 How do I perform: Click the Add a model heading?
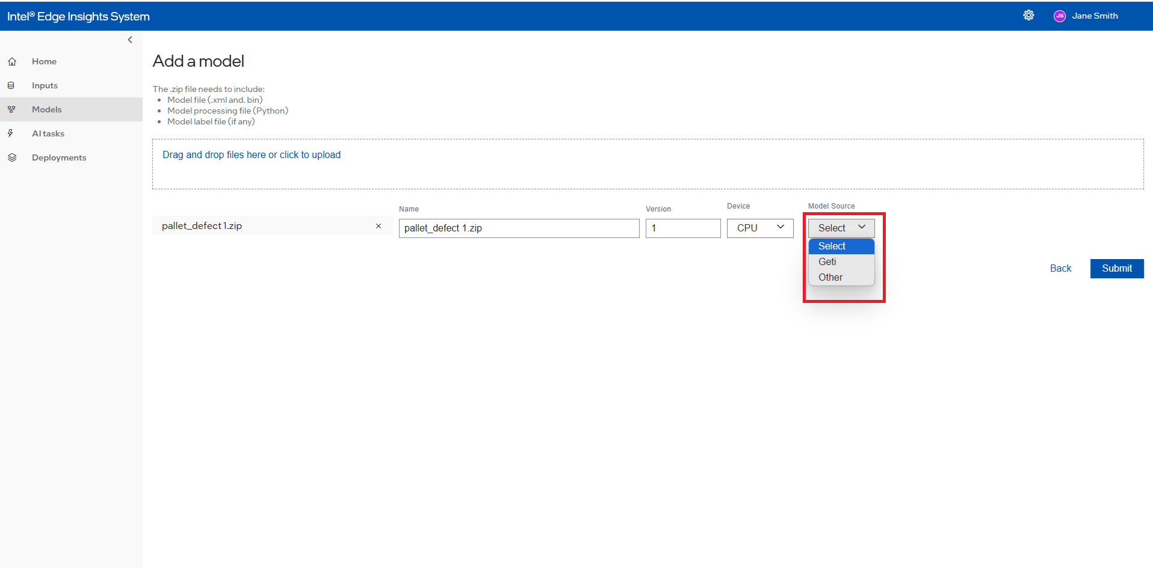(x=199, y=61)
